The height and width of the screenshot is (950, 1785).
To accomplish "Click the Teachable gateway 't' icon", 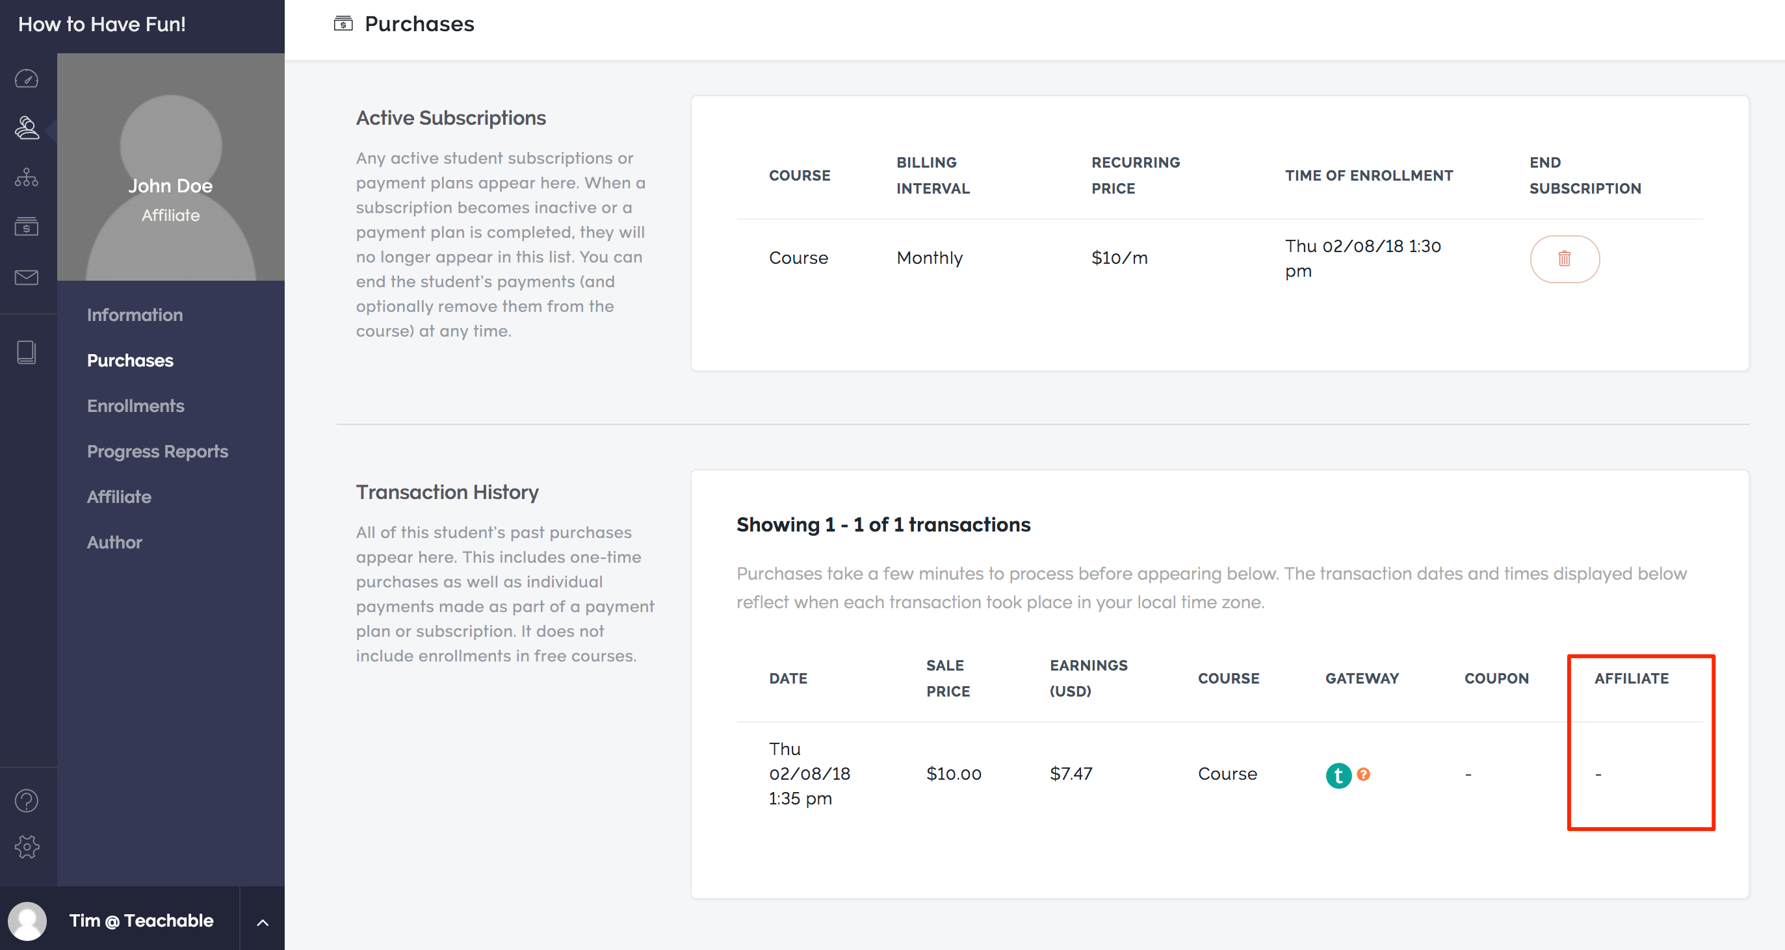I will point(1338,775).
